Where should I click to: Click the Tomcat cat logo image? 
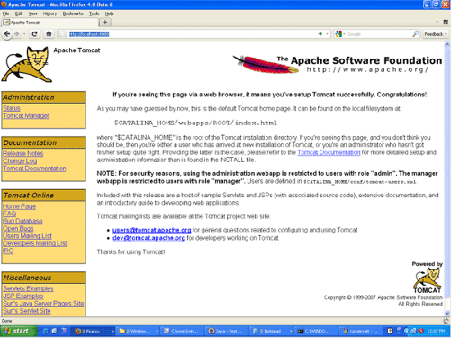tap(26, 65)
